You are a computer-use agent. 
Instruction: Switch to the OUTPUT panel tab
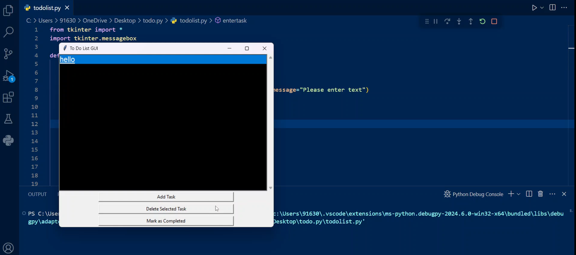click(37, 194)
